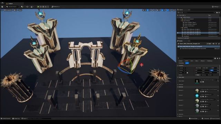Click the Details search field

point(196,58)
